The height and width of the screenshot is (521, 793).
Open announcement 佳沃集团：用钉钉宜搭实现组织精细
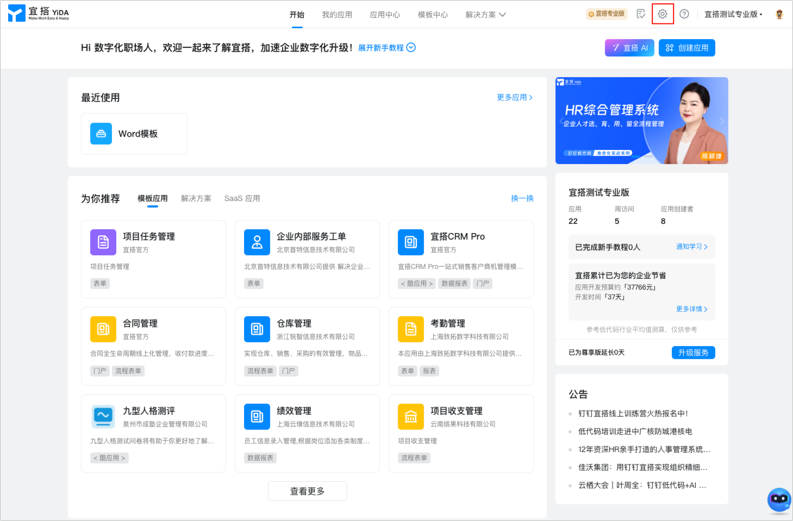[x=643, y=467]
